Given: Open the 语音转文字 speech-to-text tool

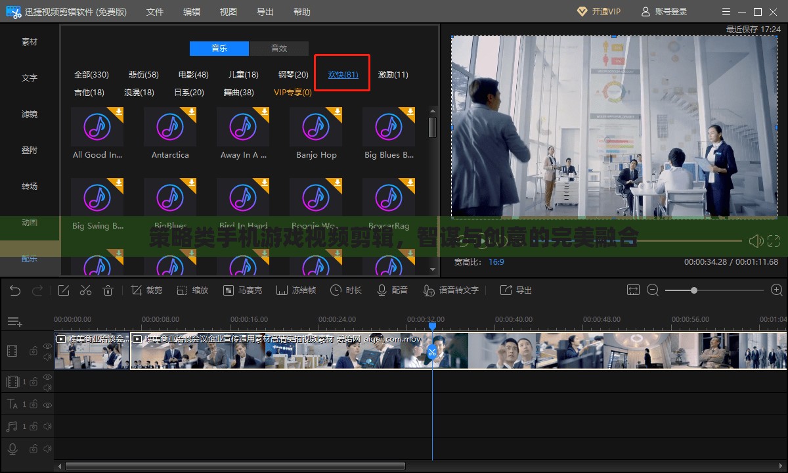Looking at the screenshot, I should (x=451, y=290).
